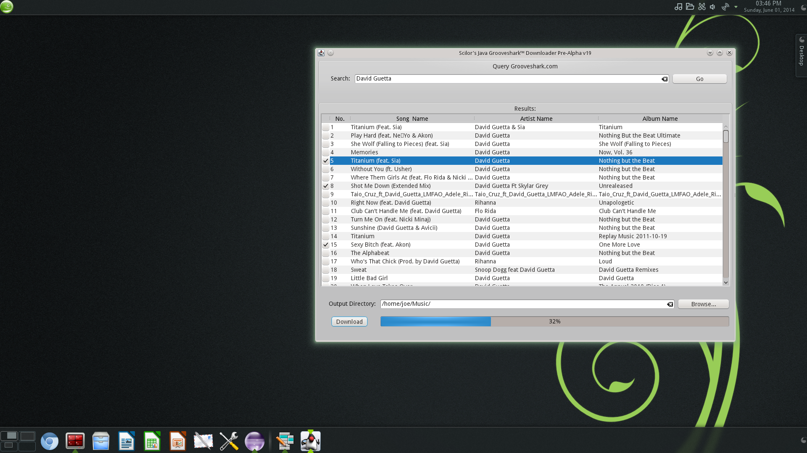Check the box for She Wolf row 3
Image resolution: width=807 pixels, height=453 pixels.
[326, 144]
